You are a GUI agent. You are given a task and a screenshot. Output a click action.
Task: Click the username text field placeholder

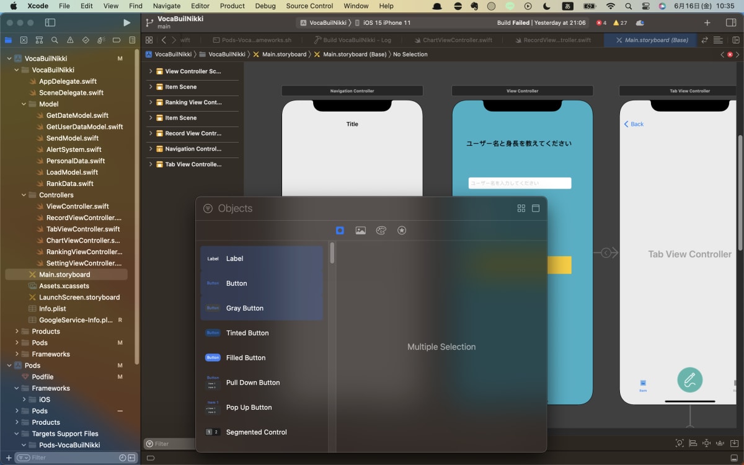pos(520,183)
